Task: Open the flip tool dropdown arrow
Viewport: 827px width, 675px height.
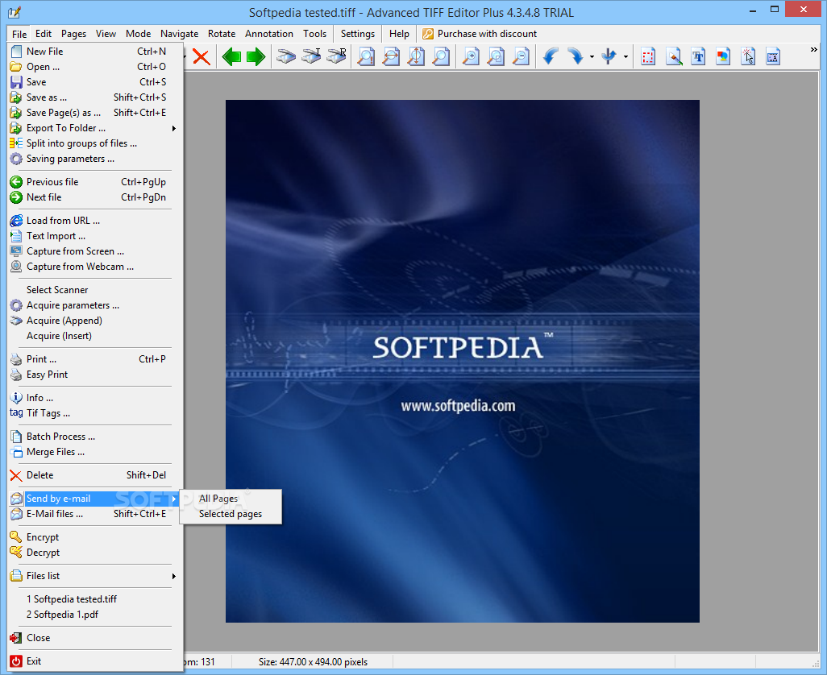Action: (625, 56)
